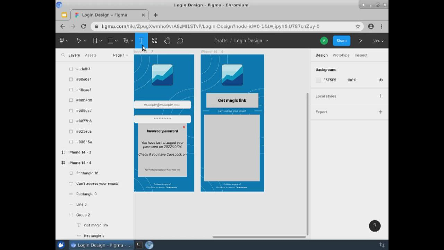Select the Move tool

[79, 41]
